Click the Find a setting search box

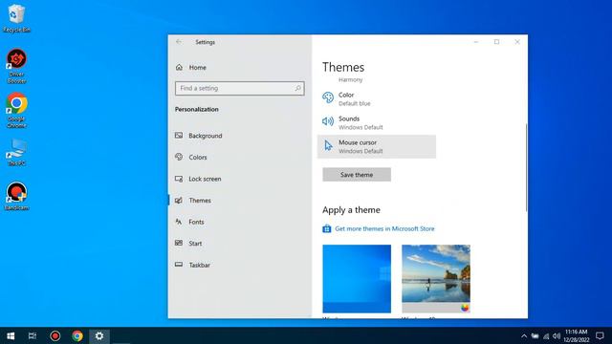pyautogui.click(x=240, y=88)
